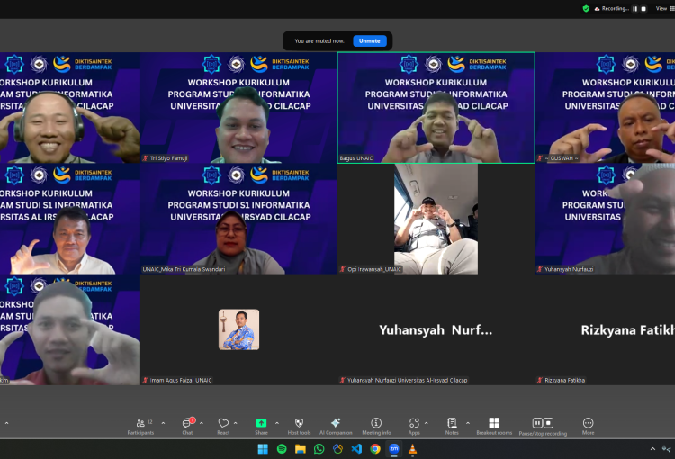The image size is (675, 459).
Task: Show Meeting info
Action: click(376, 425)
